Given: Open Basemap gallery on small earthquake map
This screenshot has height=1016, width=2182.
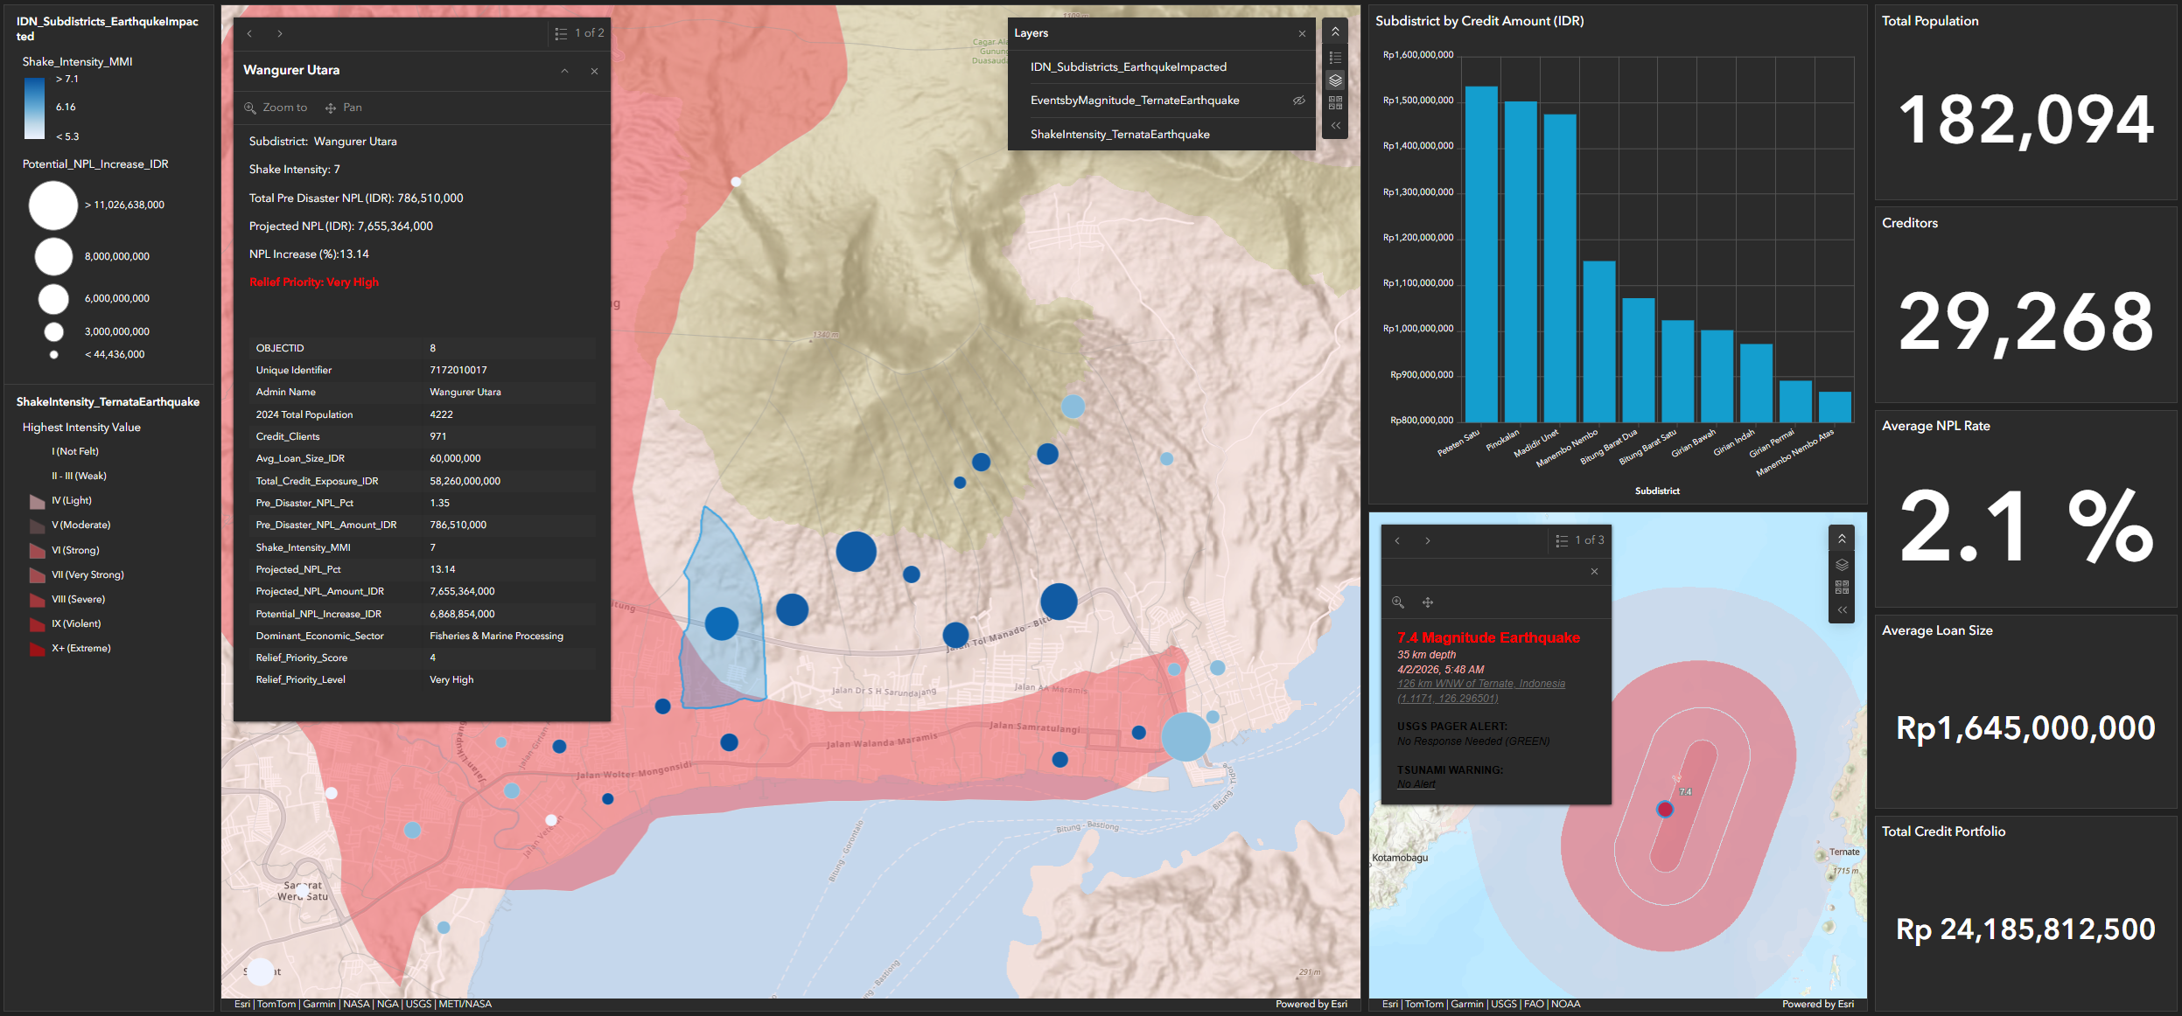Looking at the screenshot, I should tap(1842, 588).
